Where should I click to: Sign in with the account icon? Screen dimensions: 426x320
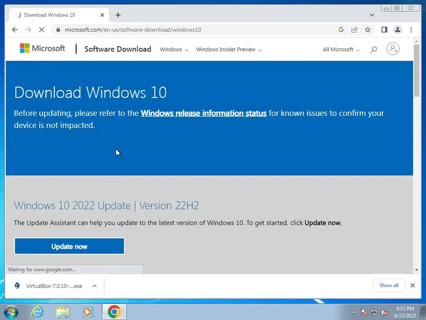pyautogui.click(x=393, y=49)
